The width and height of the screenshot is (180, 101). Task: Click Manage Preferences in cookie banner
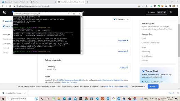[x=138, y=87]
